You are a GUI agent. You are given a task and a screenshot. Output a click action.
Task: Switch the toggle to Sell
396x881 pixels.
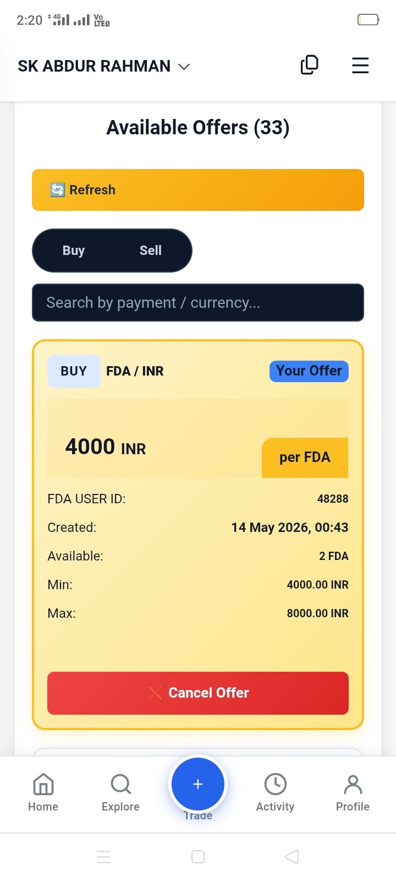coord(150,251)
